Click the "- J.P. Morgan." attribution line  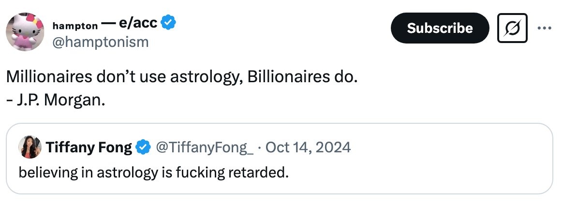pyautogui.click(x=55, y=102)
